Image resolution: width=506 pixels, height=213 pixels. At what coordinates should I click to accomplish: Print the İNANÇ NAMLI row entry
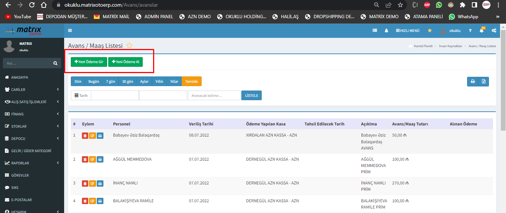[100, 184]
